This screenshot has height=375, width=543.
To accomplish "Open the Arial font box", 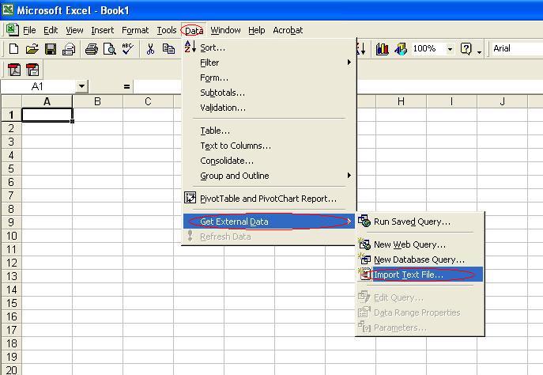I will [x=516, y=48].
